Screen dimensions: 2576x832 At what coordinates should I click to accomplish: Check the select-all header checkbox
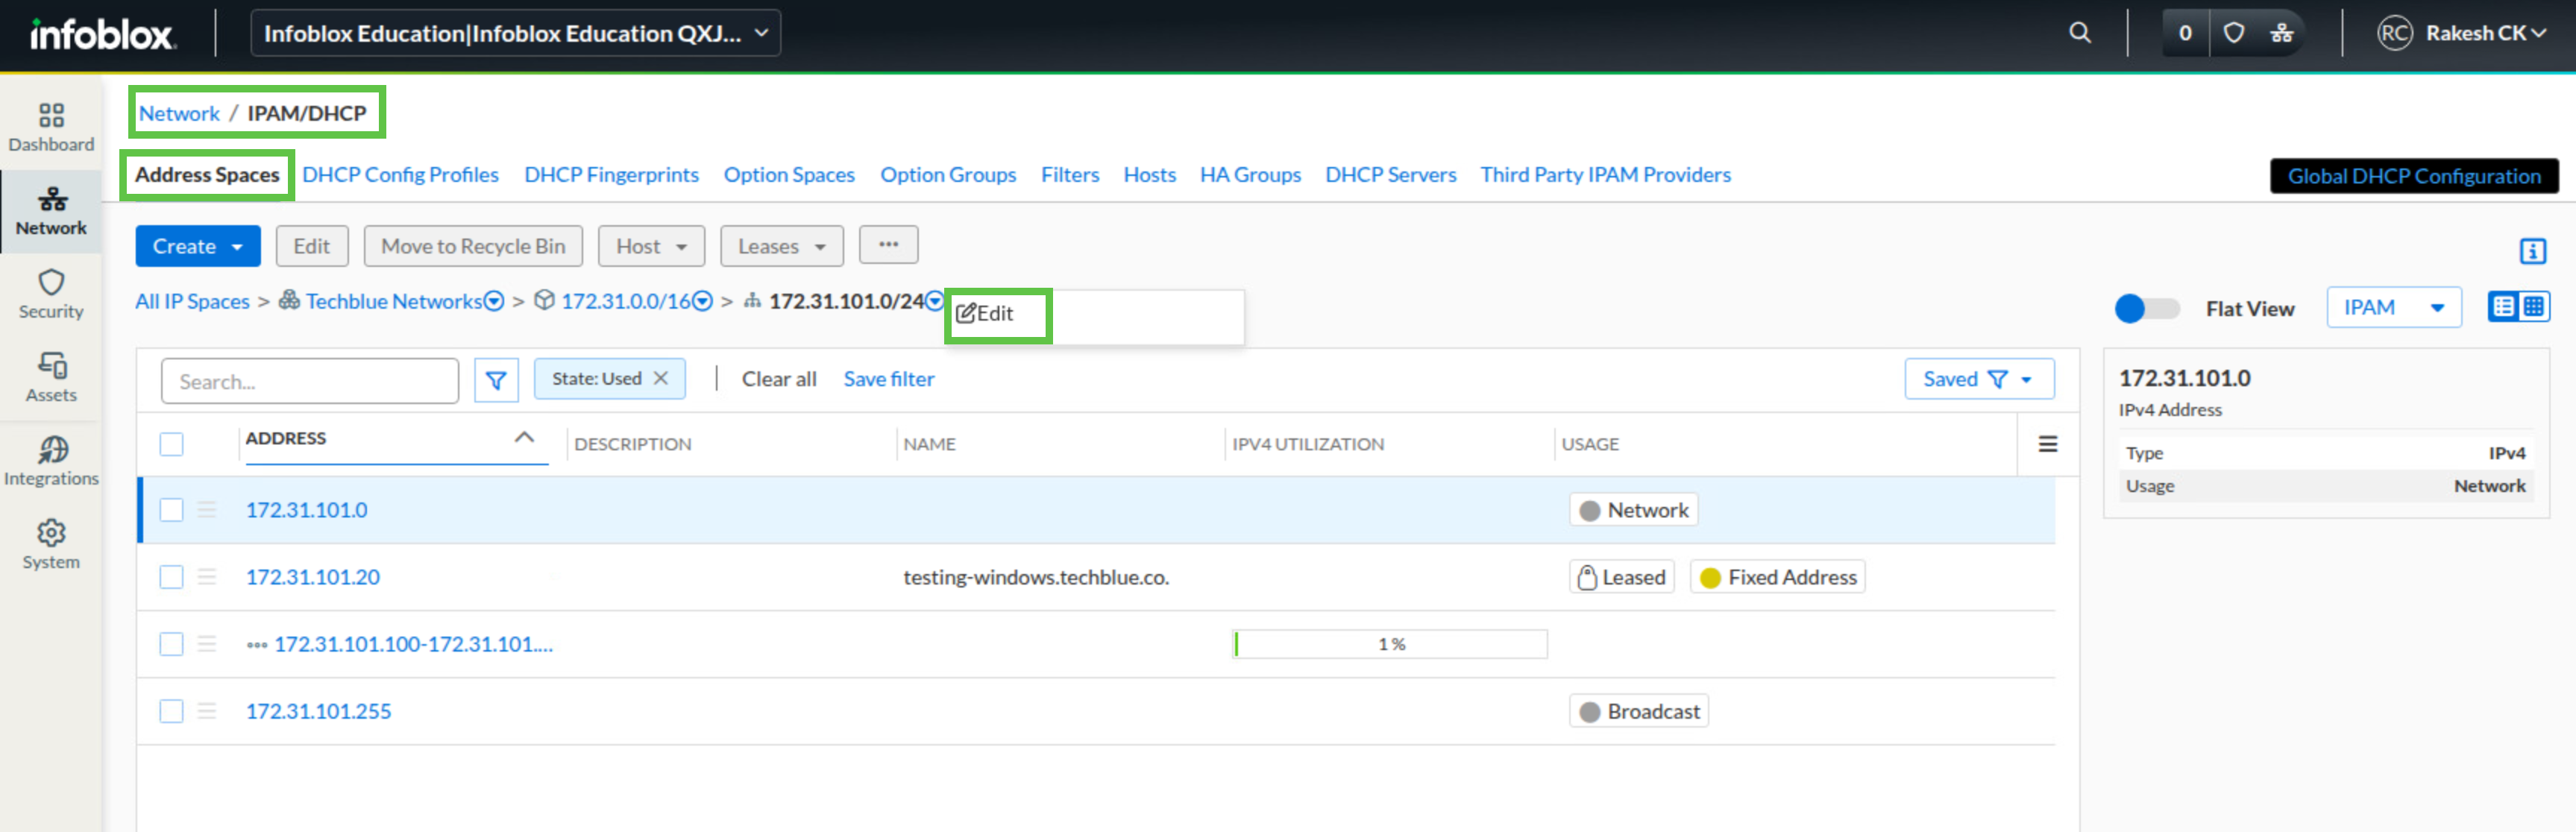coord(172,443)
